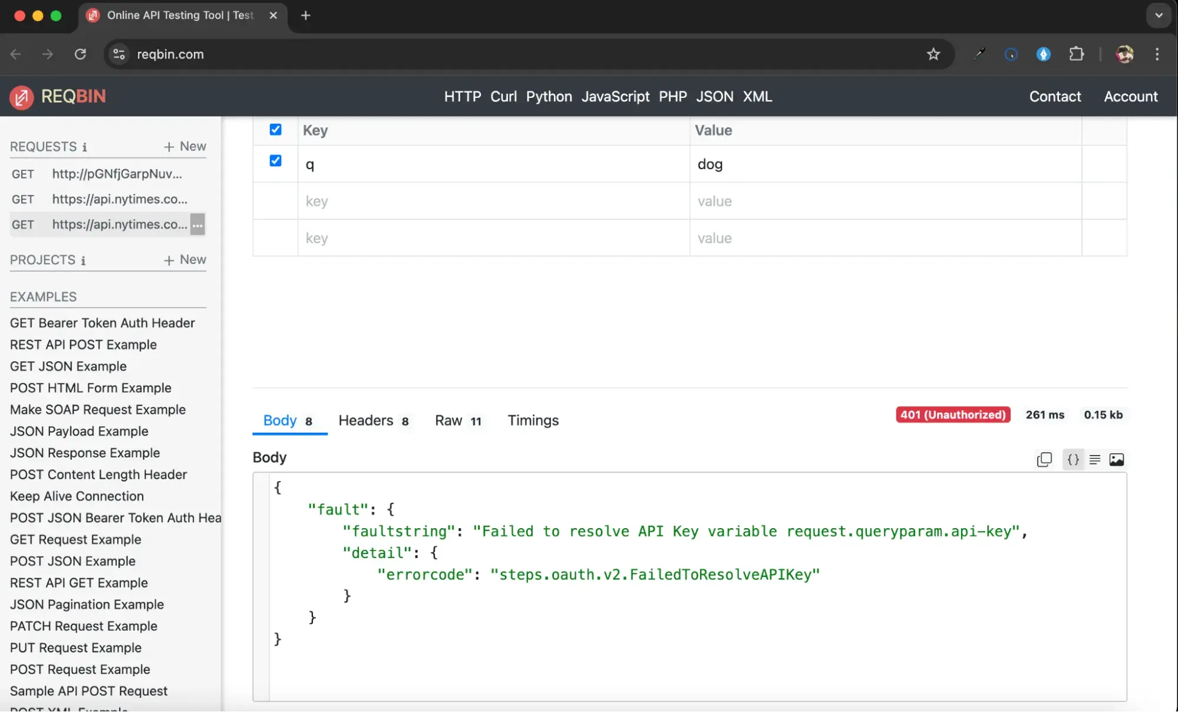This screenshot has width=1178, height=712.
Task: Open PATCH Request Example
Action: (x=84, y=627)
